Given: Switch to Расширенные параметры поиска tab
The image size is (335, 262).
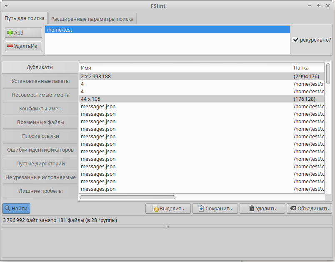Looking at the screenshot, I should 92,19.
